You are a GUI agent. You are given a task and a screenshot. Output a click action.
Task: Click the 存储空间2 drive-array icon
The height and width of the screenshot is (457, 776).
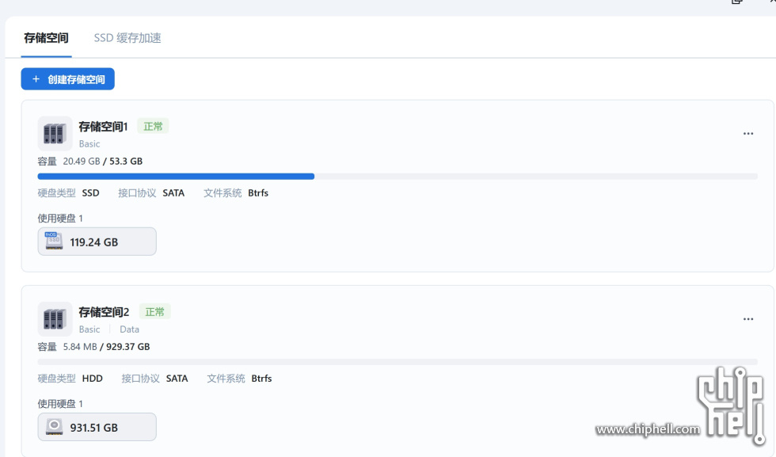click(x=55, y=319)
